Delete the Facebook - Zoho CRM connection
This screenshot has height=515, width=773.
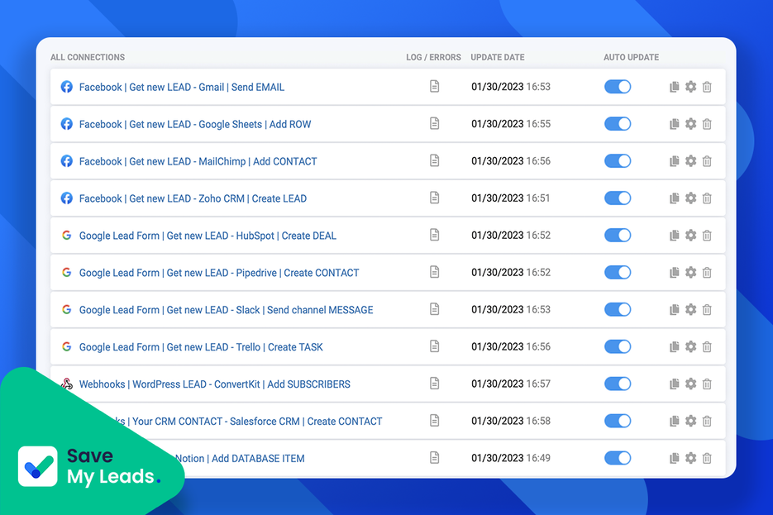(x=707, y=198)
